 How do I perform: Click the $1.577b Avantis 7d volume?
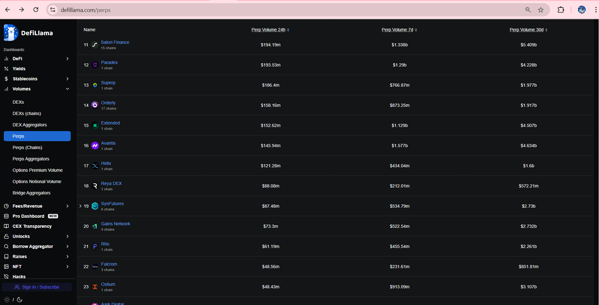pyautogui.click(x=399, y=146)
